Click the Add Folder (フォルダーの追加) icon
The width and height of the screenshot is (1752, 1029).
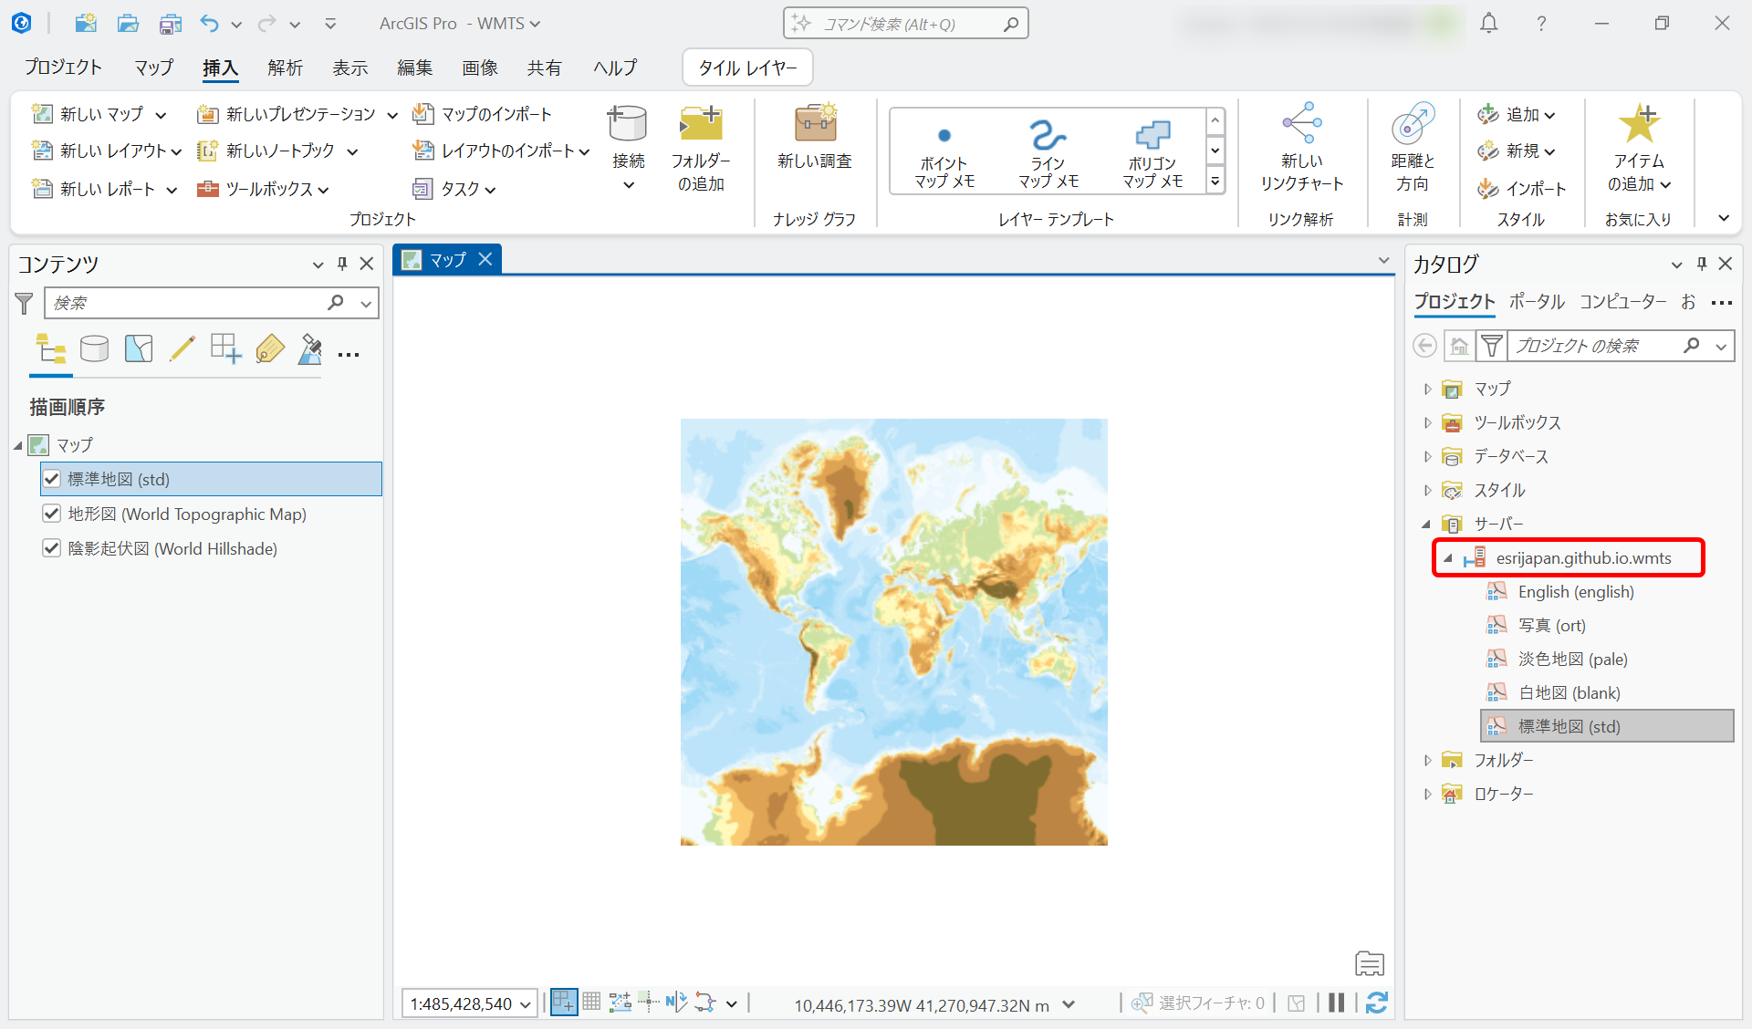tap(701, 125)
